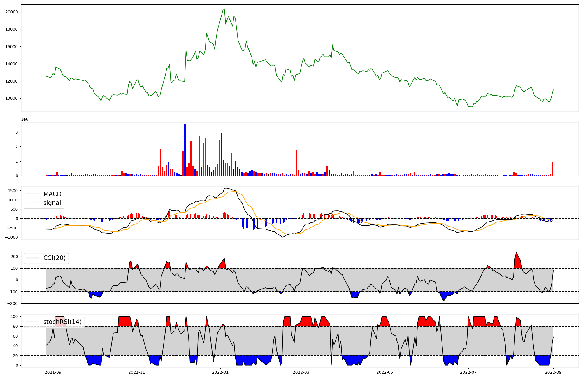The width and height of the screenshot is (583, 379).
Task: Click the CCI(20) legend entry
Action: click(54, 258)
